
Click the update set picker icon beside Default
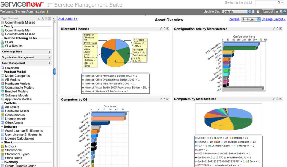(x=253, y=12)
